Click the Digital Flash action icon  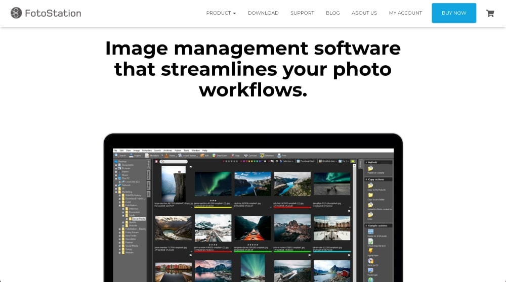pyautogui.click(x=370, y=250)
